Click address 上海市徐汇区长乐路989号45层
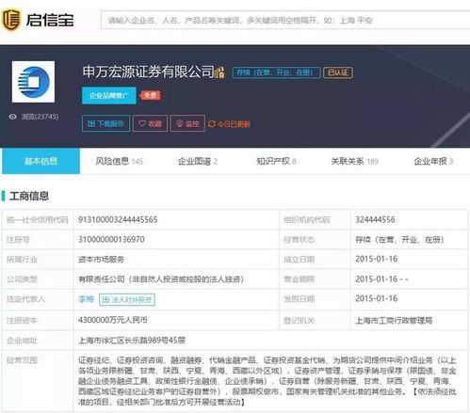Viewport: 470px width, 413px height. [x=132, y=340]
